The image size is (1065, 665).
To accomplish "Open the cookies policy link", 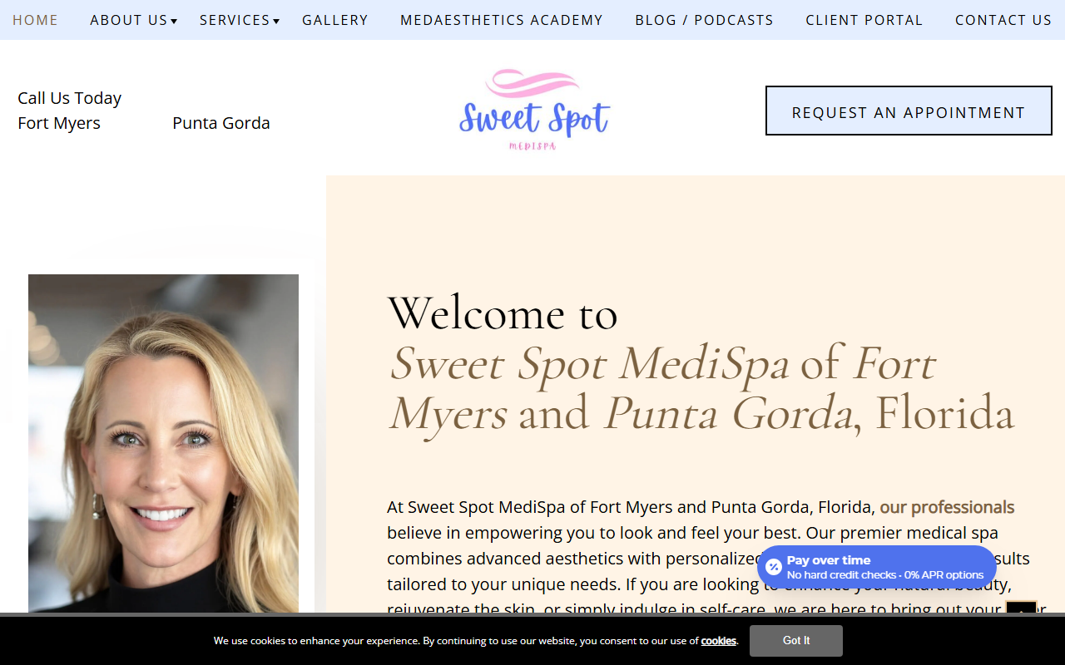I will point(719,641).
